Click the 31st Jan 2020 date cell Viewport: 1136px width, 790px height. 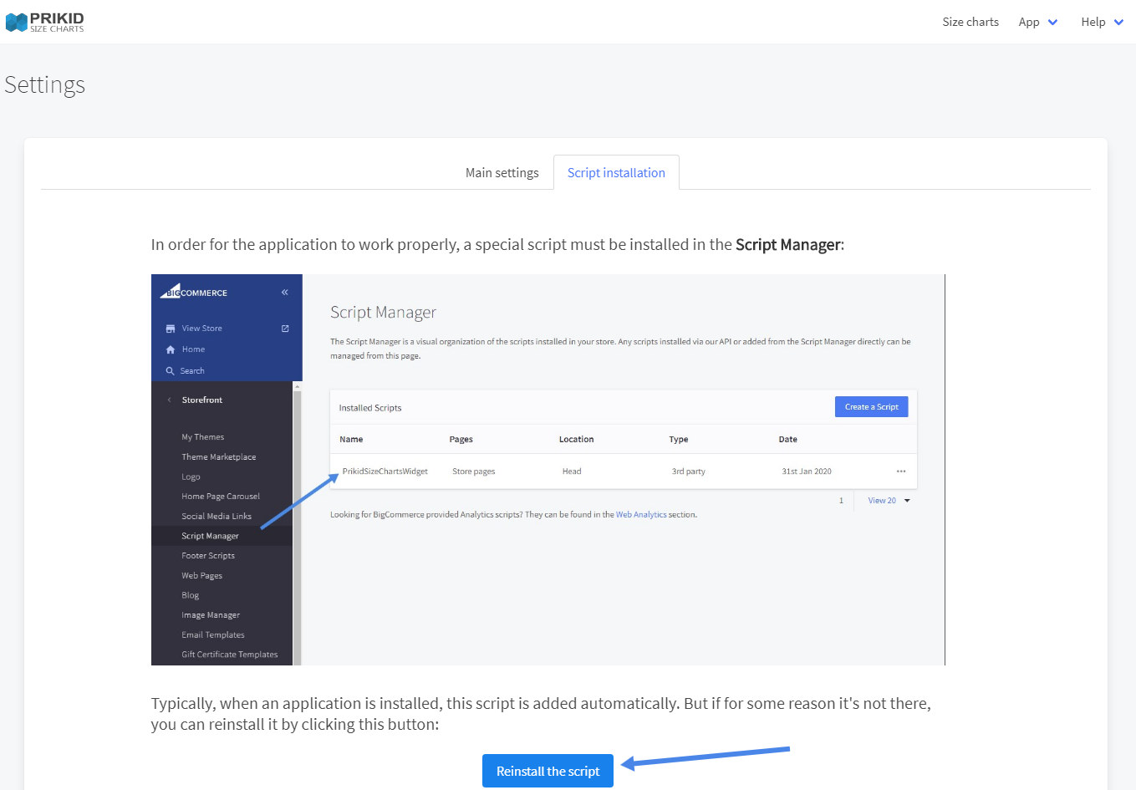(807, 471)
